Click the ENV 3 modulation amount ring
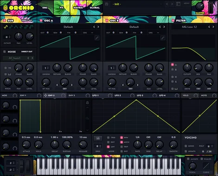The height and width of the screenshot is (176, 218). tap(88, 95)
